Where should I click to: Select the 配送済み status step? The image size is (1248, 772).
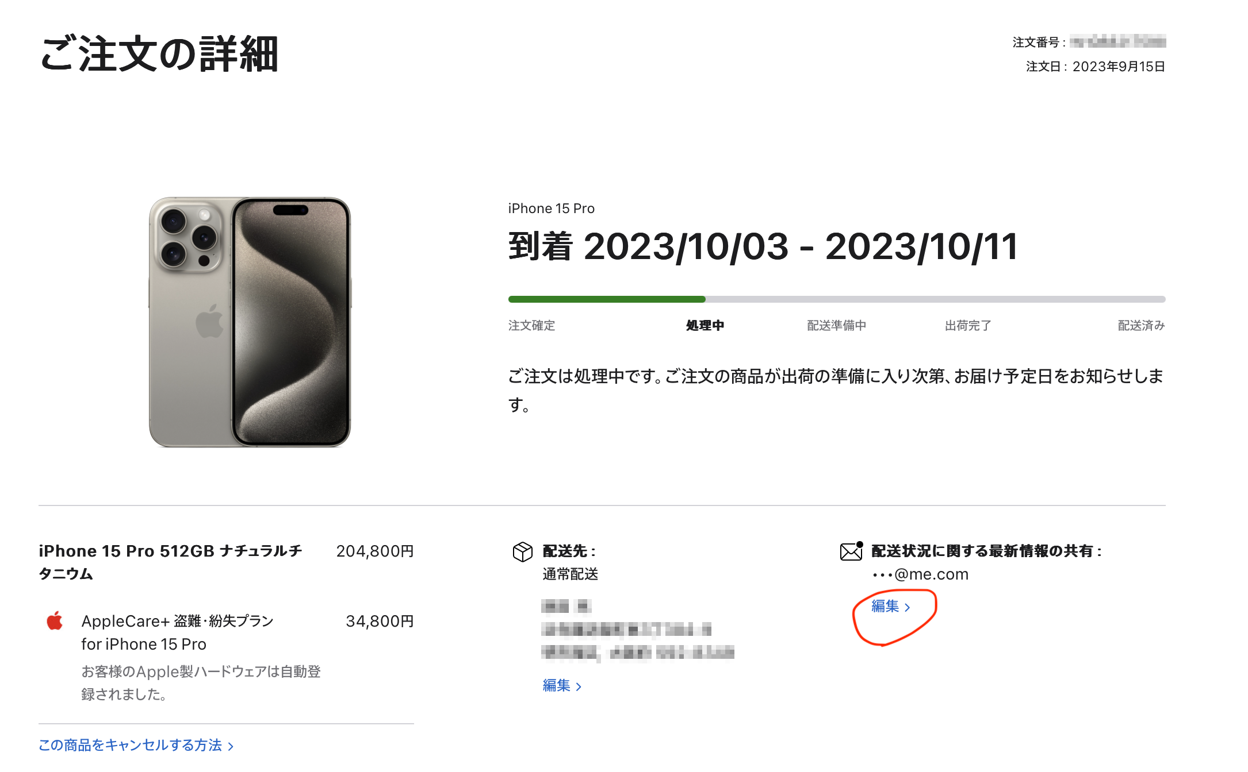(1142, 326)
